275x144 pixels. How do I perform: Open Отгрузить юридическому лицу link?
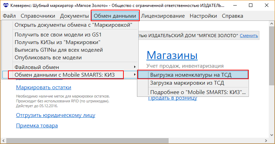pos(56,115)
